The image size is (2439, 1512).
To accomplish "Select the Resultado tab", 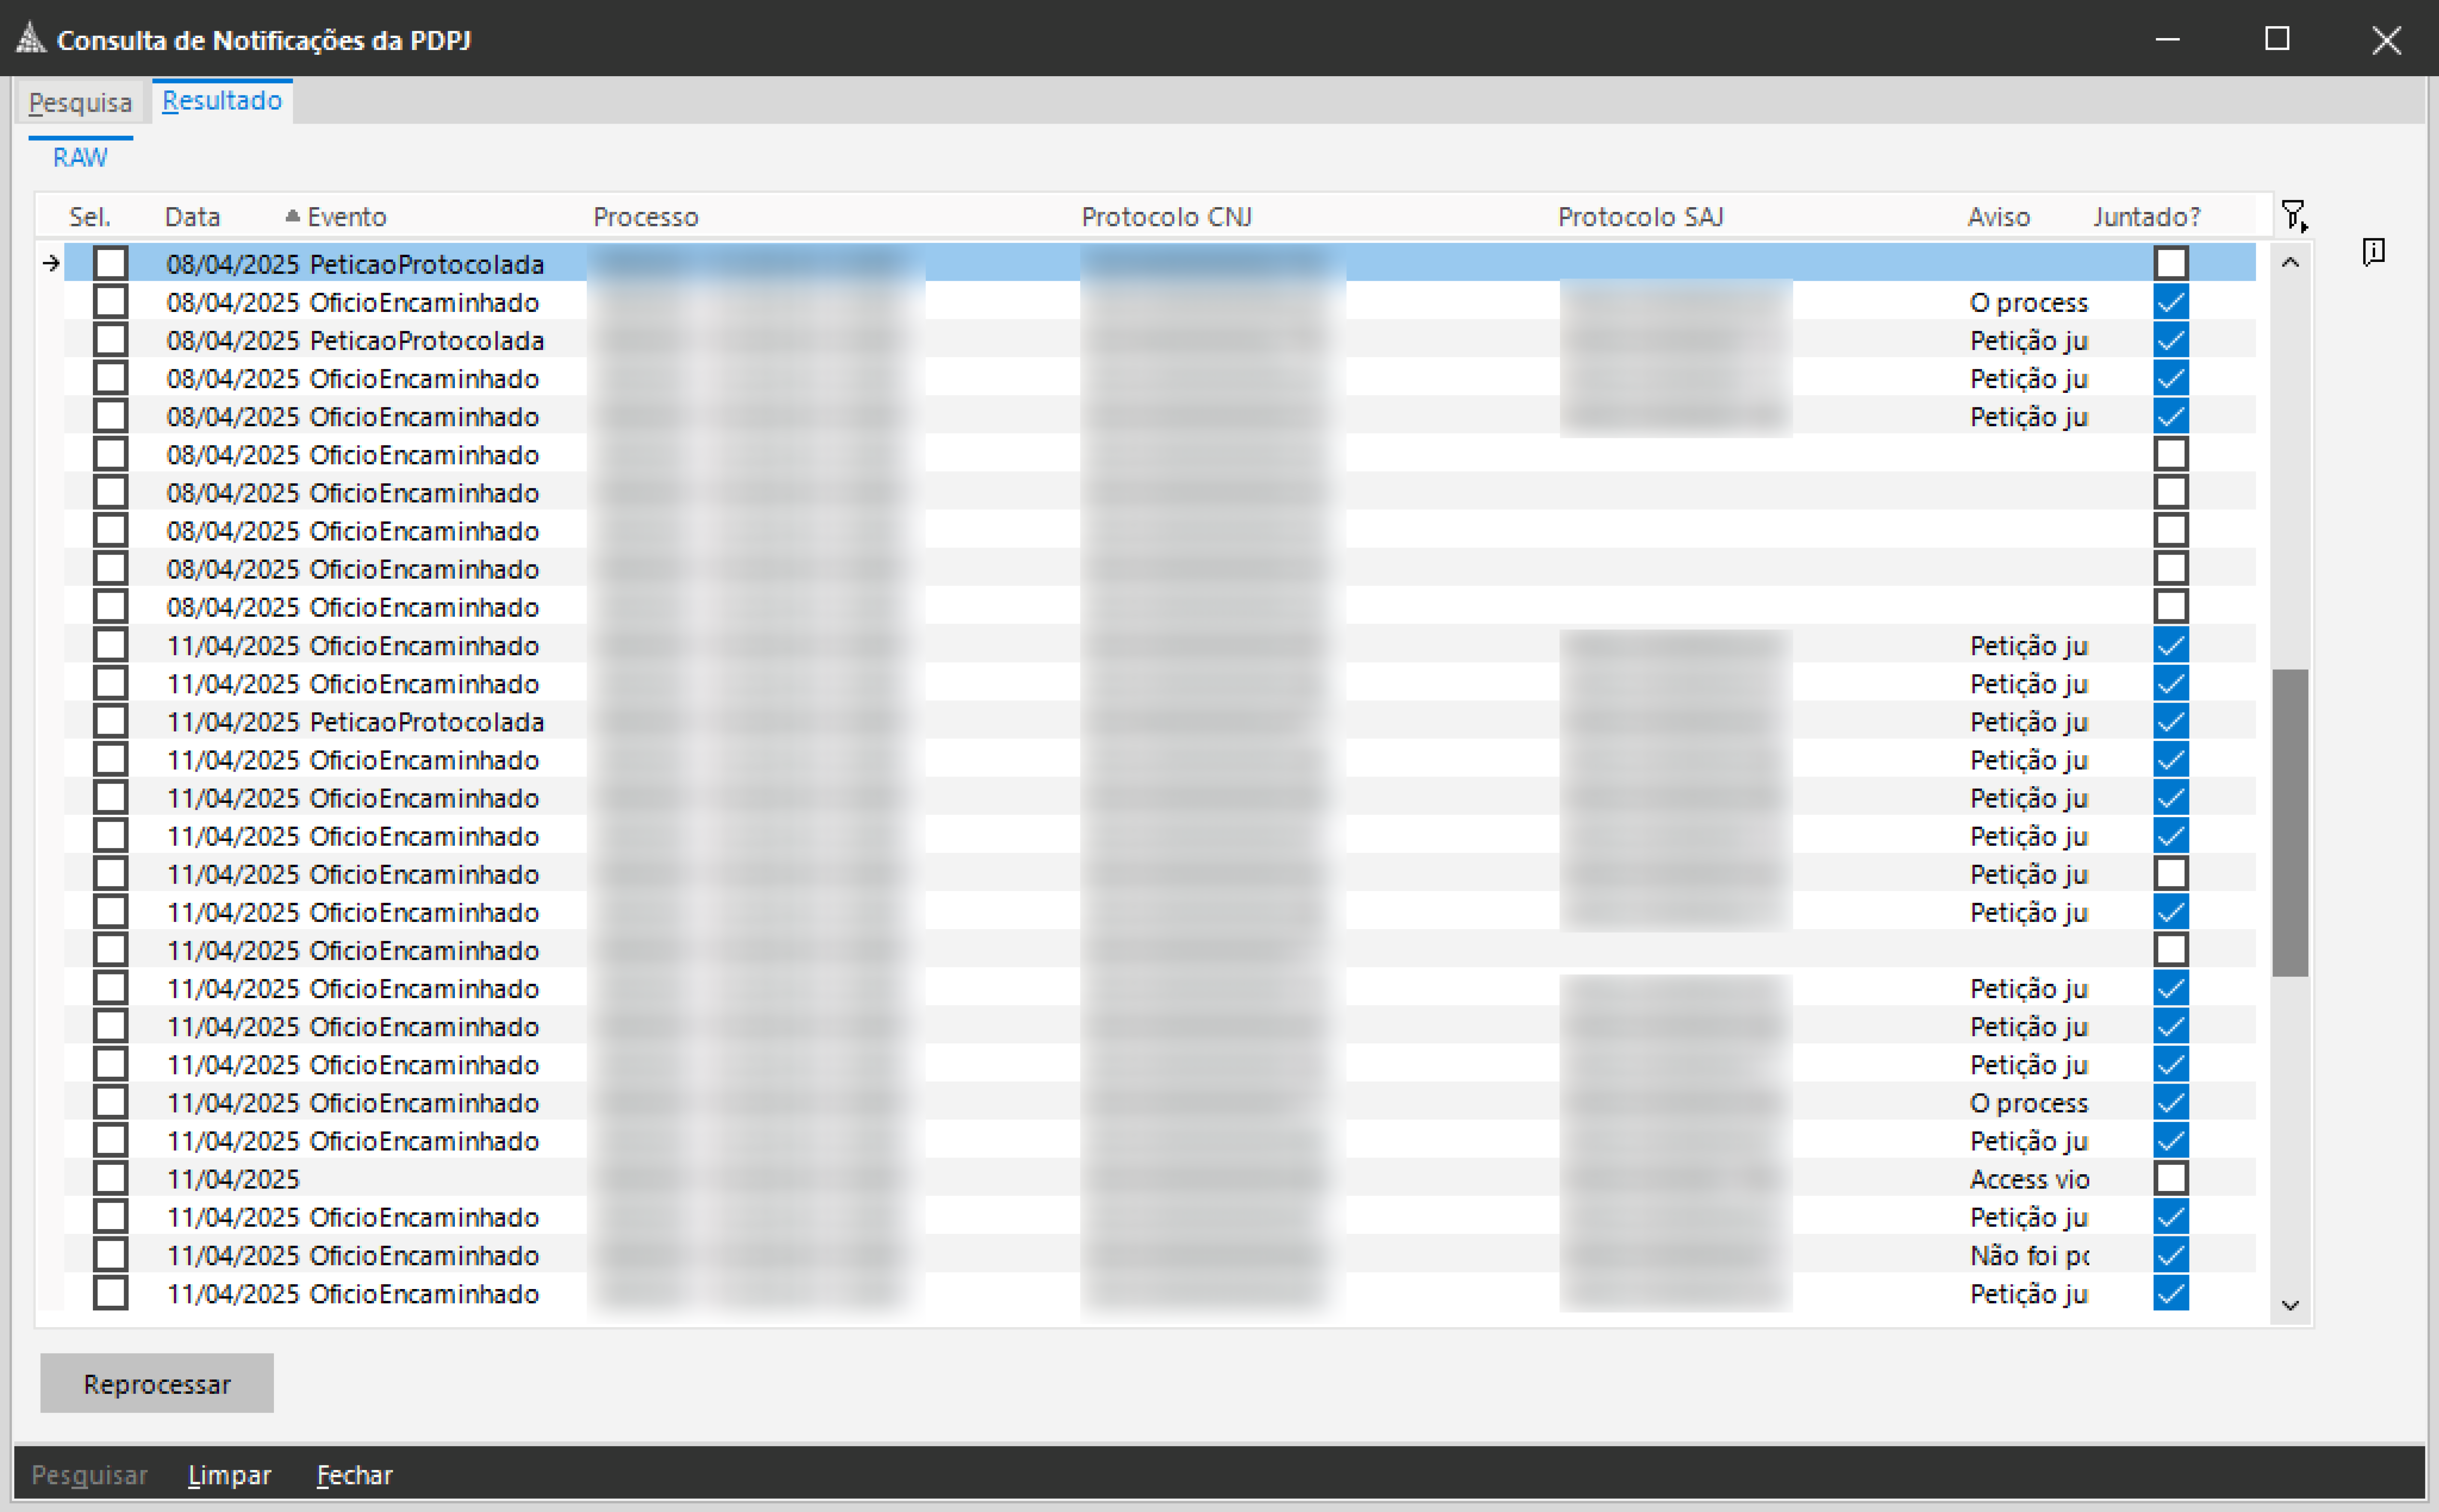I will pos(222,100).
